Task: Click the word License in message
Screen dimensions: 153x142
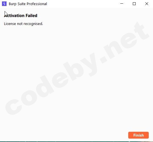Action: click(10, 24)
